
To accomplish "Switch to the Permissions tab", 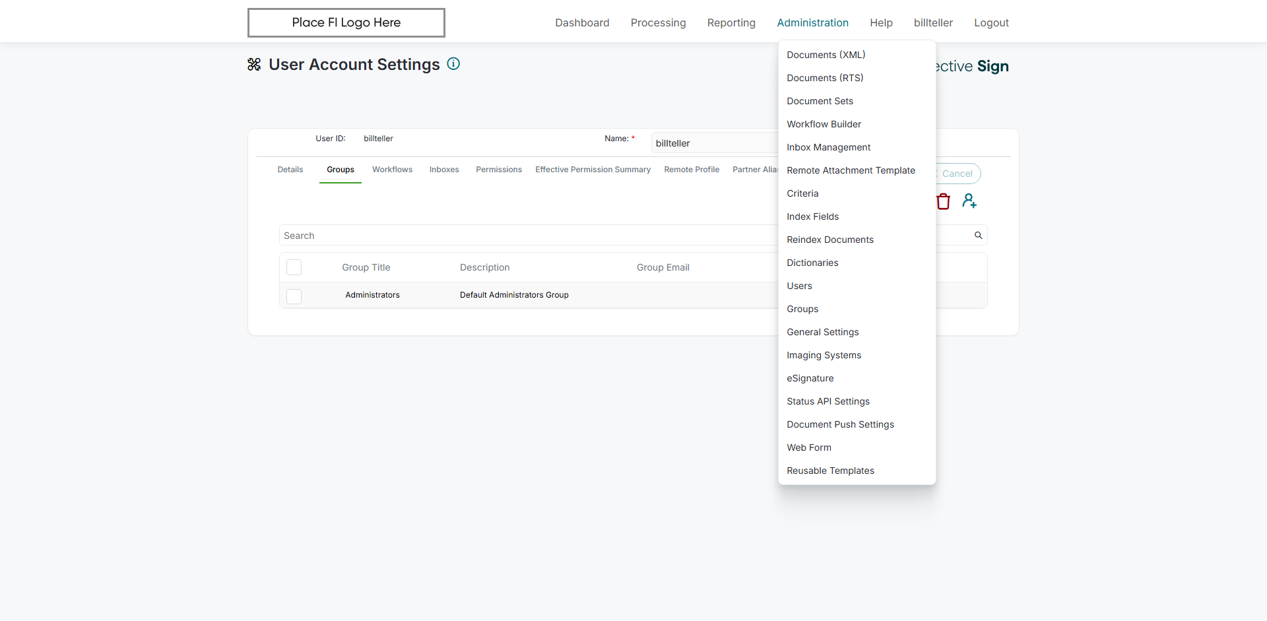I will coord(498,170).
